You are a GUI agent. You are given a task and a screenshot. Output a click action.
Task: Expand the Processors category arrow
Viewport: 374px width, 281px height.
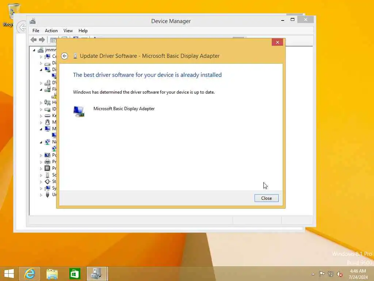[x=41, y=169]
